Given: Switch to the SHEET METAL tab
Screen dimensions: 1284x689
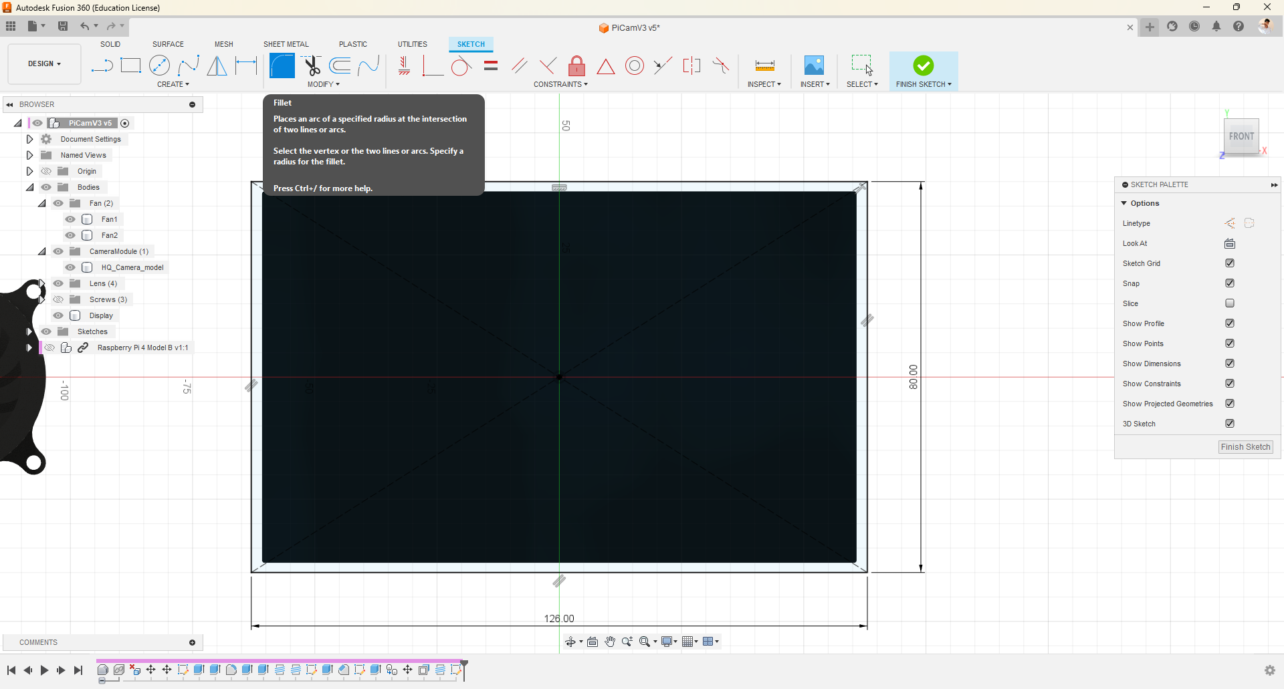Looking at the screenshot, I should click(x=286, y=44).
